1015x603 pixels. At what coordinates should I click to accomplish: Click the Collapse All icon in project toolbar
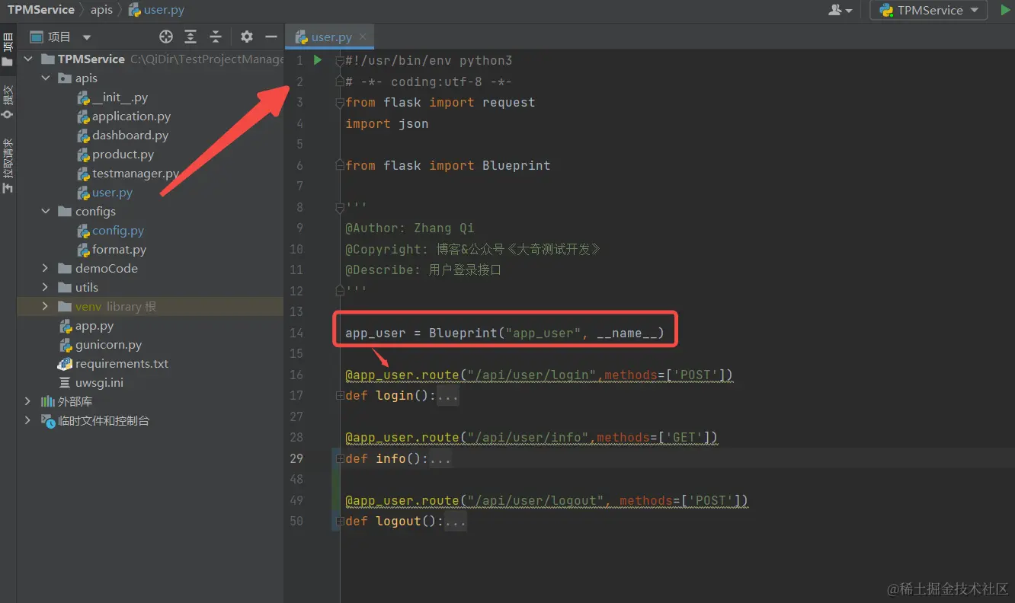216,37
